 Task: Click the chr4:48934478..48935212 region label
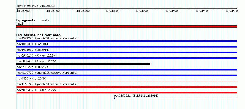(x=36, y=6)
